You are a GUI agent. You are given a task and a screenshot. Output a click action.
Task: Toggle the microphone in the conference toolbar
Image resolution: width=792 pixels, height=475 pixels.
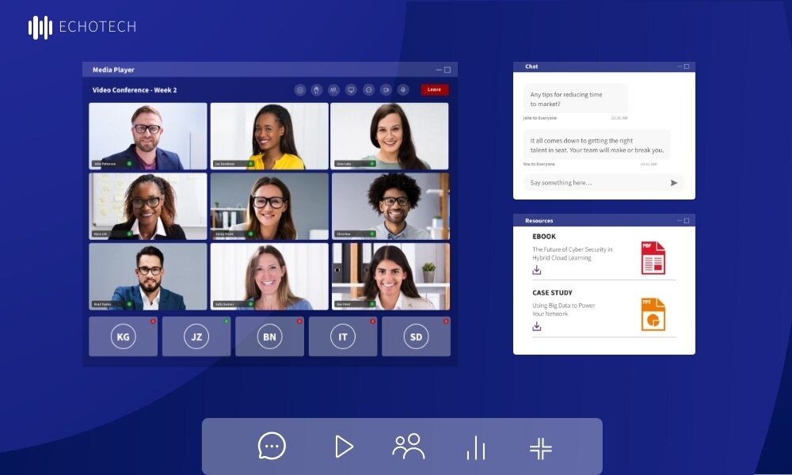403,89
